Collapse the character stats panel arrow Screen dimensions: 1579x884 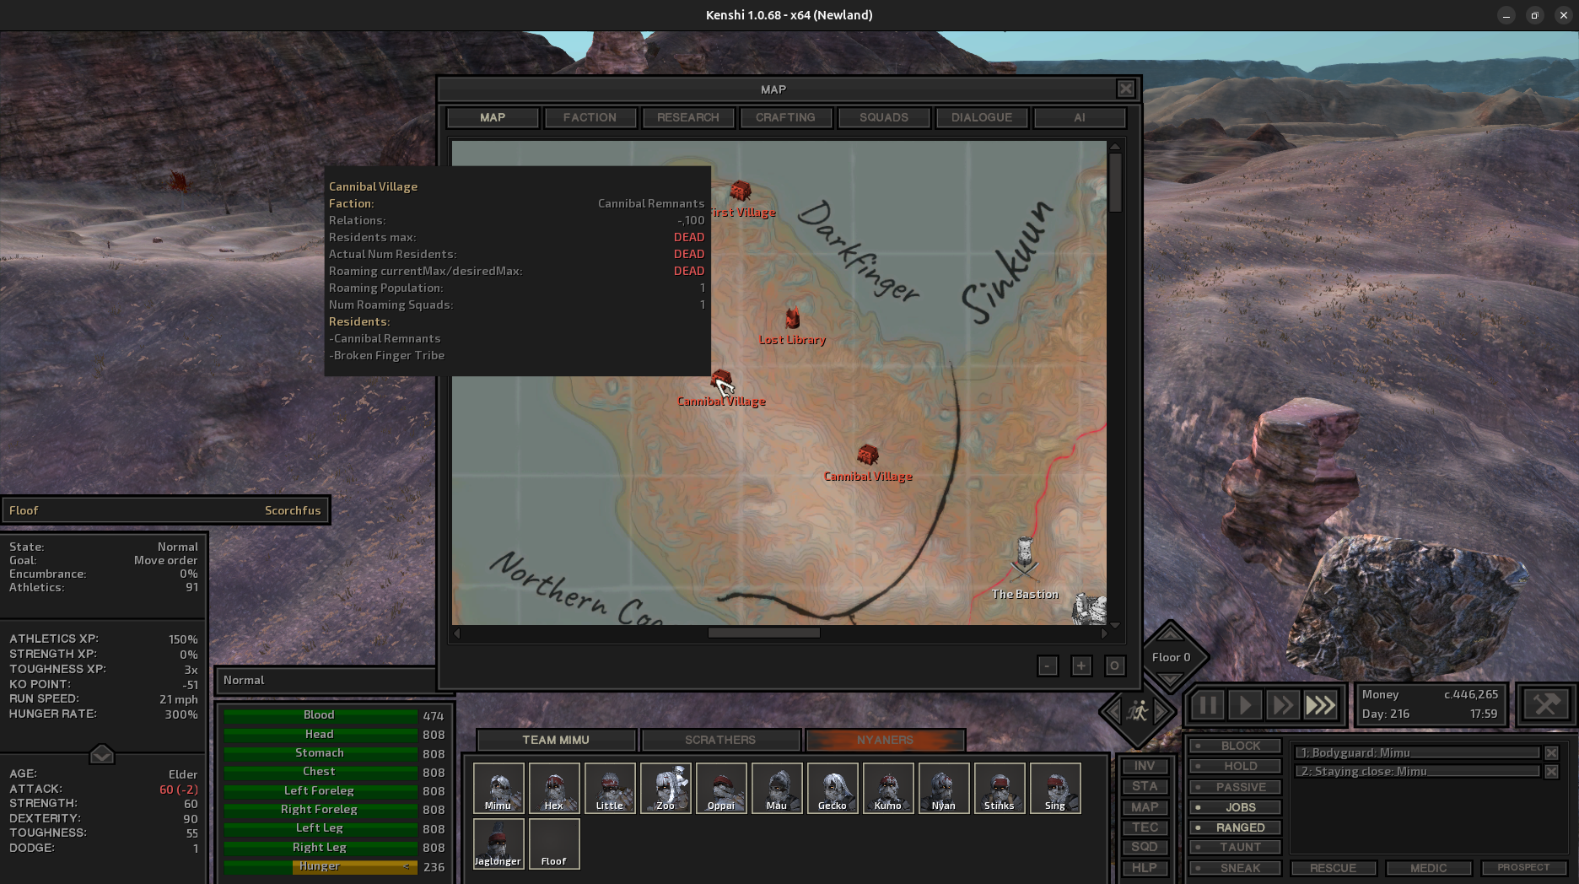tap(101, 754)
